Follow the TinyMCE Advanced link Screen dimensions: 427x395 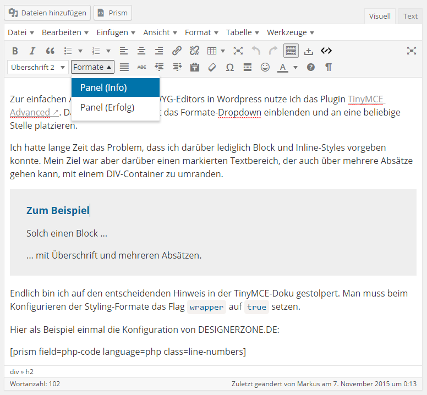365,99
